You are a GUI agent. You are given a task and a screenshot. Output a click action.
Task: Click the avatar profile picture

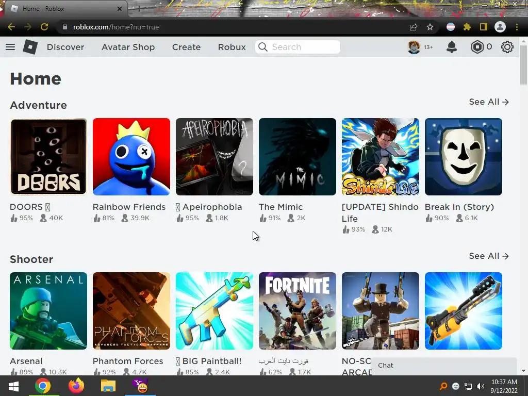414,47
